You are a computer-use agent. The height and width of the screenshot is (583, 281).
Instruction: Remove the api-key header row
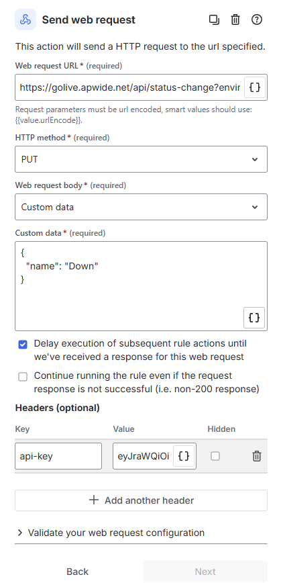[256, 456]
